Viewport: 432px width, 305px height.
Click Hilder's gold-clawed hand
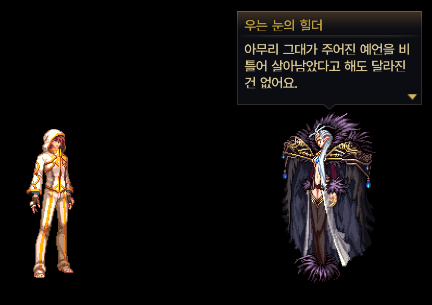coord(333,199)
